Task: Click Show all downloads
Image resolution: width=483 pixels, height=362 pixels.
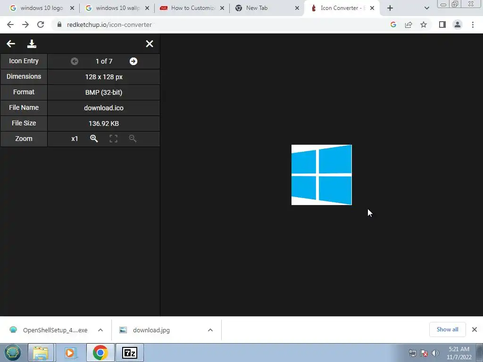Action: (x=447, y=329)
